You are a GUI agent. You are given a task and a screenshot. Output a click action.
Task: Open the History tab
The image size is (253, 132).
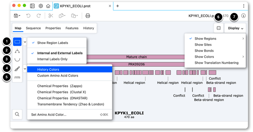(88, 28)
